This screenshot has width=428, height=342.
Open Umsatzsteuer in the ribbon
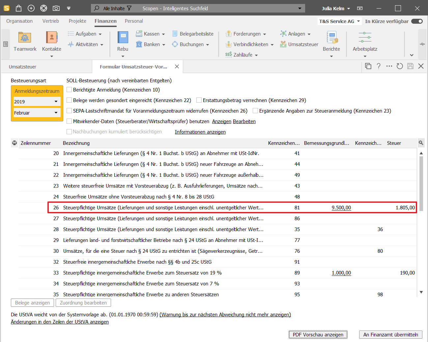pos(299,44)
